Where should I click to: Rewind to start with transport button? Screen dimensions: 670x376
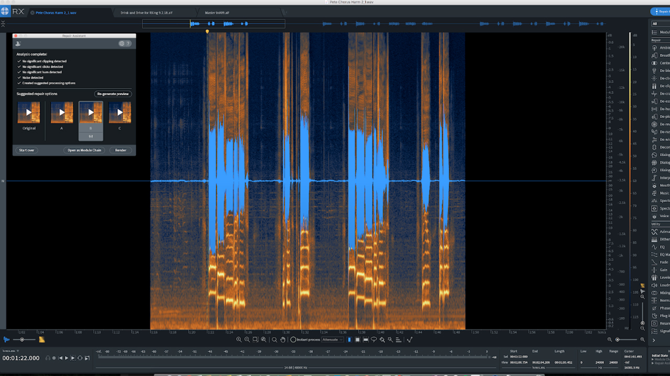tap(60, 358)
